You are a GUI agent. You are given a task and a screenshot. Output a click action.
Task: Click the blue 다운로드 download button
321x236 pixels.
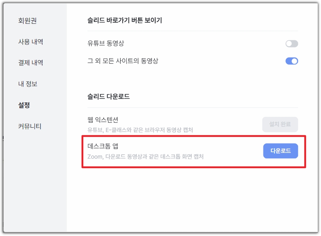pyautogui.click(x=280, y=151)
